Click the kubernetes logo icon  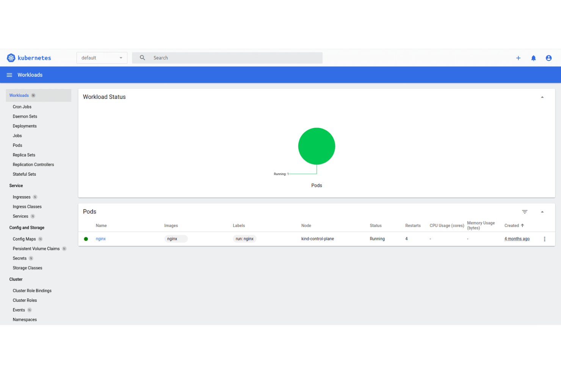(x=11, y=58)
